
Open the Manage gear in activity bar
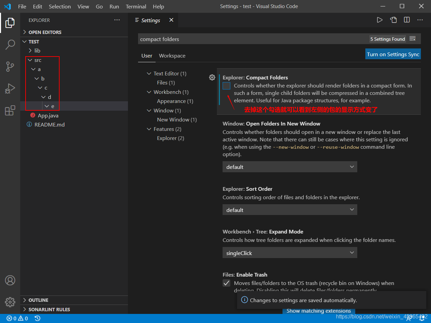pos(10,302)
